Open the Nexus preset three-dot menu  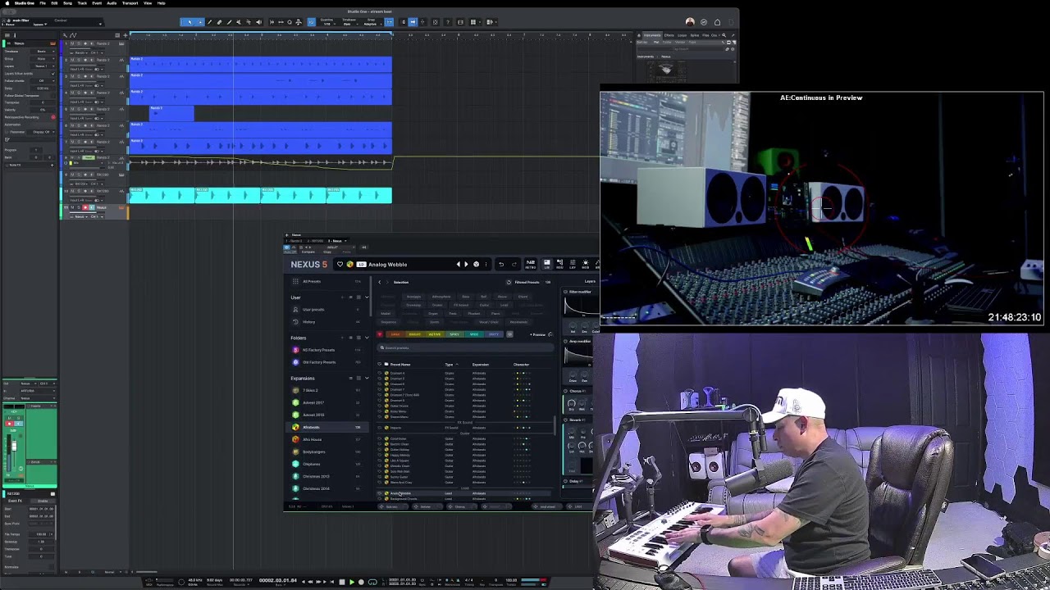pyautogui.click(x=486, y=265)
